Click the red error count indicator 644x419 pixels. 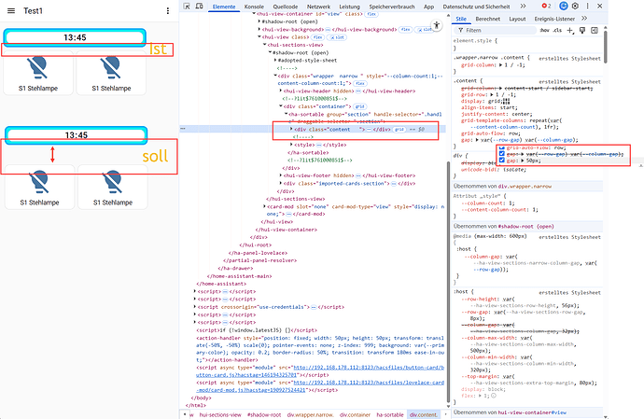point(547,7)
